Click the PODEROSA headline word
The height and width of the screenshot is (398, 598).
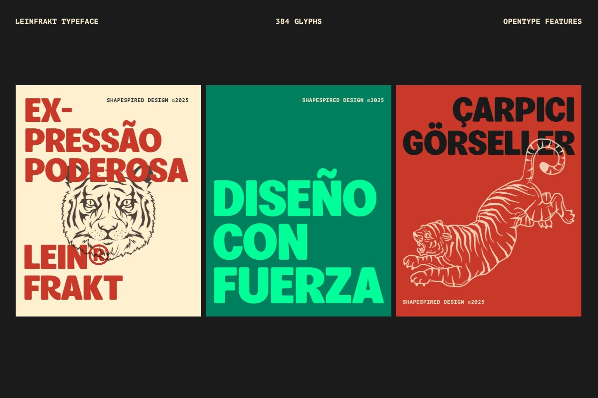[x=106, y=170]
